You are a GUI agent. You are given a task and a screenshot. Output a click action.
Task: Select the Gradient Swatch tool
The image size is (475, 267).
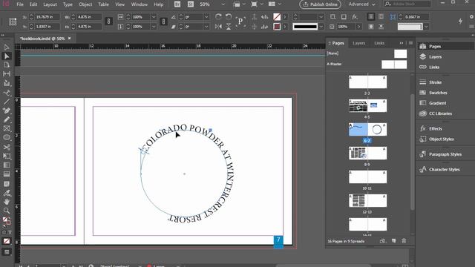coord(7,165)
